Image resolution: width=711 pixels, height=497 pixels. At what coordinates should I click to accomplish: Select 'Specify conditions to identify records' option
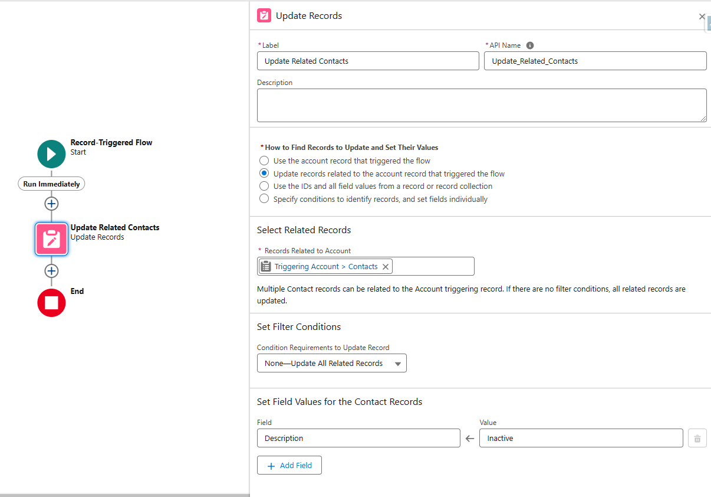click(264, 199)
